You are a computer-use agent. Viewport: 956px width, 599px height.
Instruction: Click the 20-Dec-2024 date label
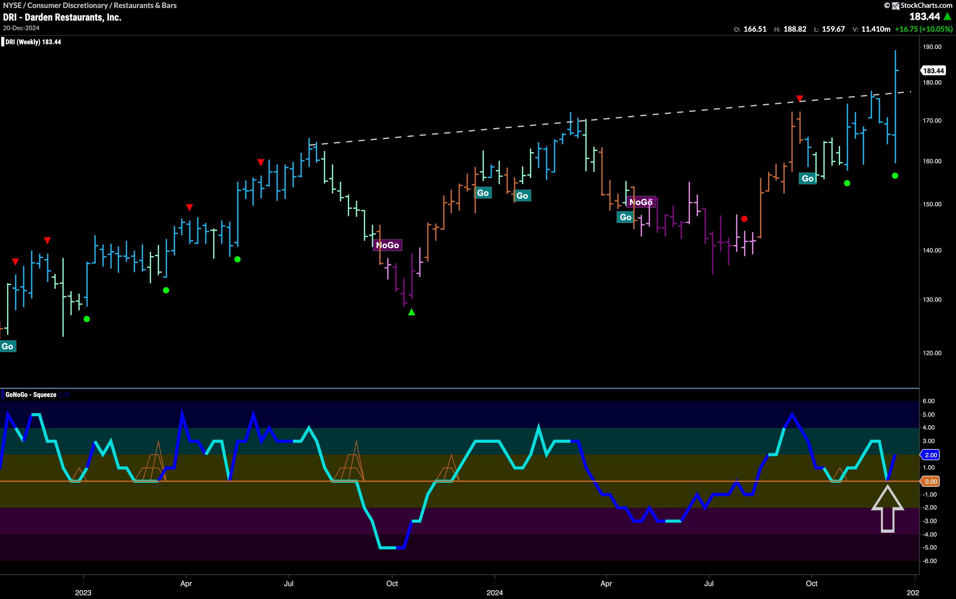coord(21,28)
